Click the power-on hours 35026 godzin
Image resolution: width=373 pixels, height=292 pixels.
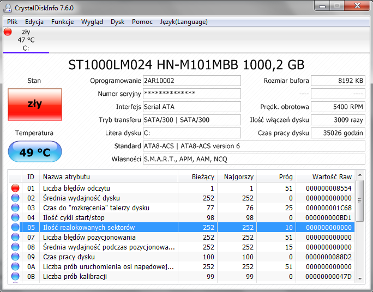tap(338, 133)
